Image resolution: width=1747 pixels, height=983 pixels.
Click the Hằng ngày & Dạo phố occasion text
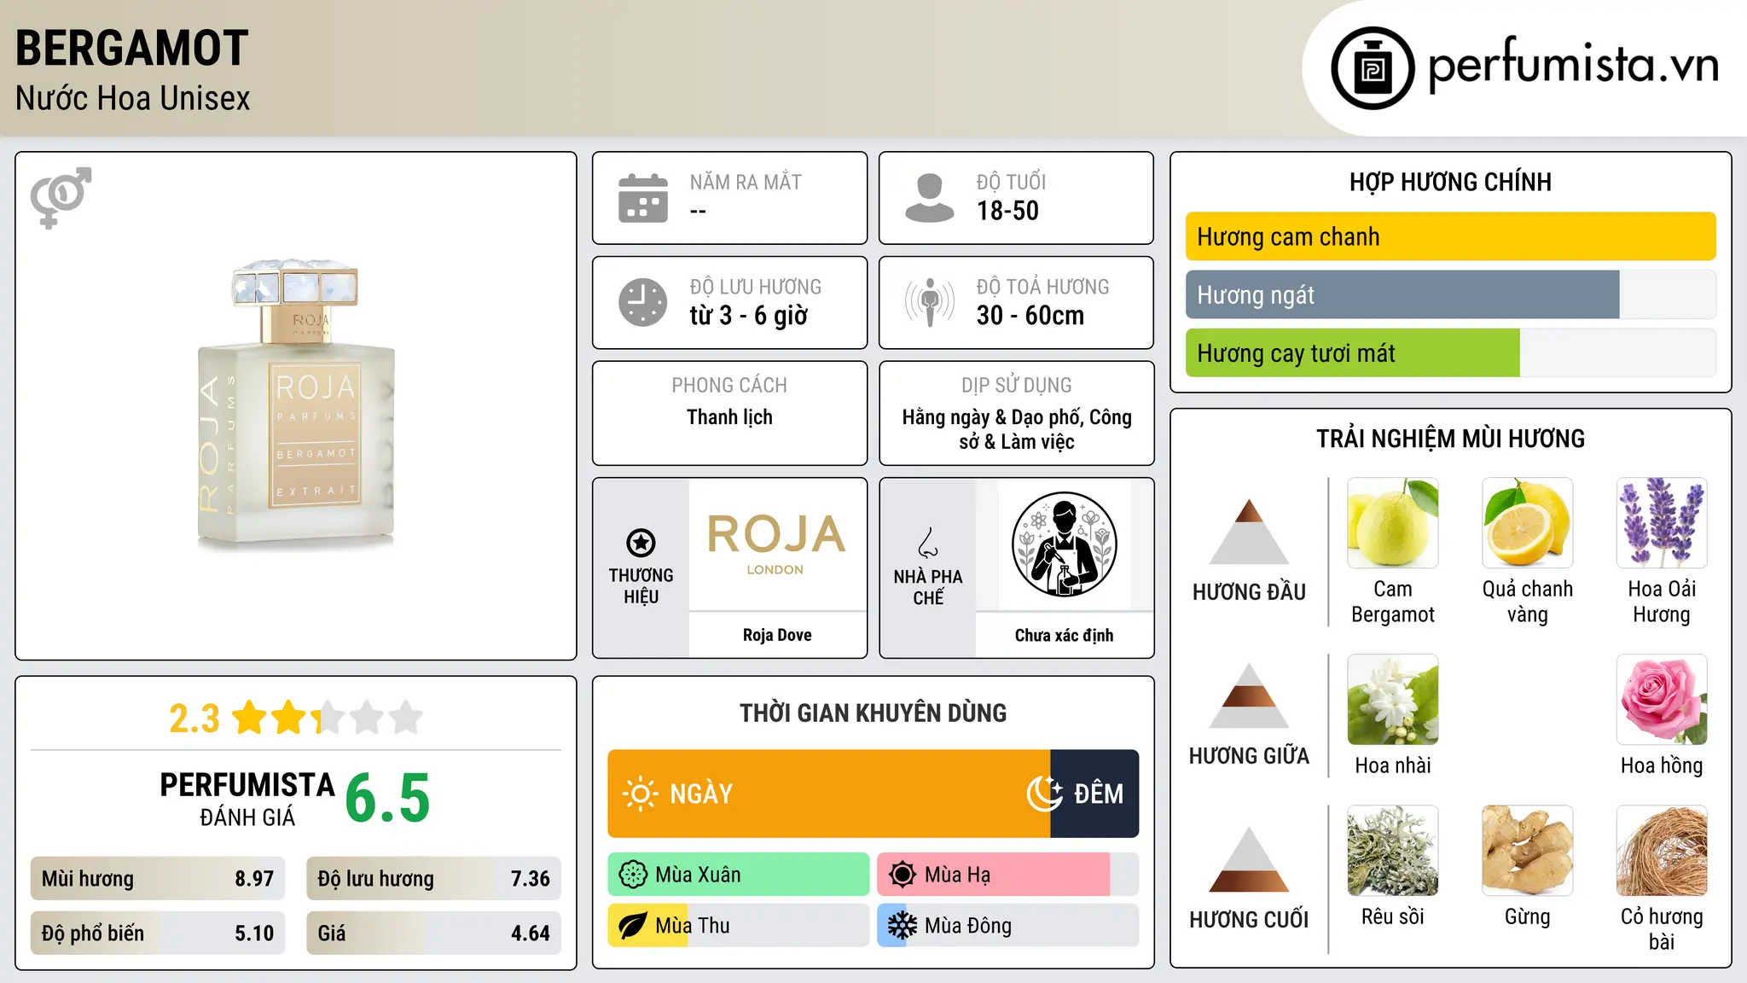click(1017, 429)
